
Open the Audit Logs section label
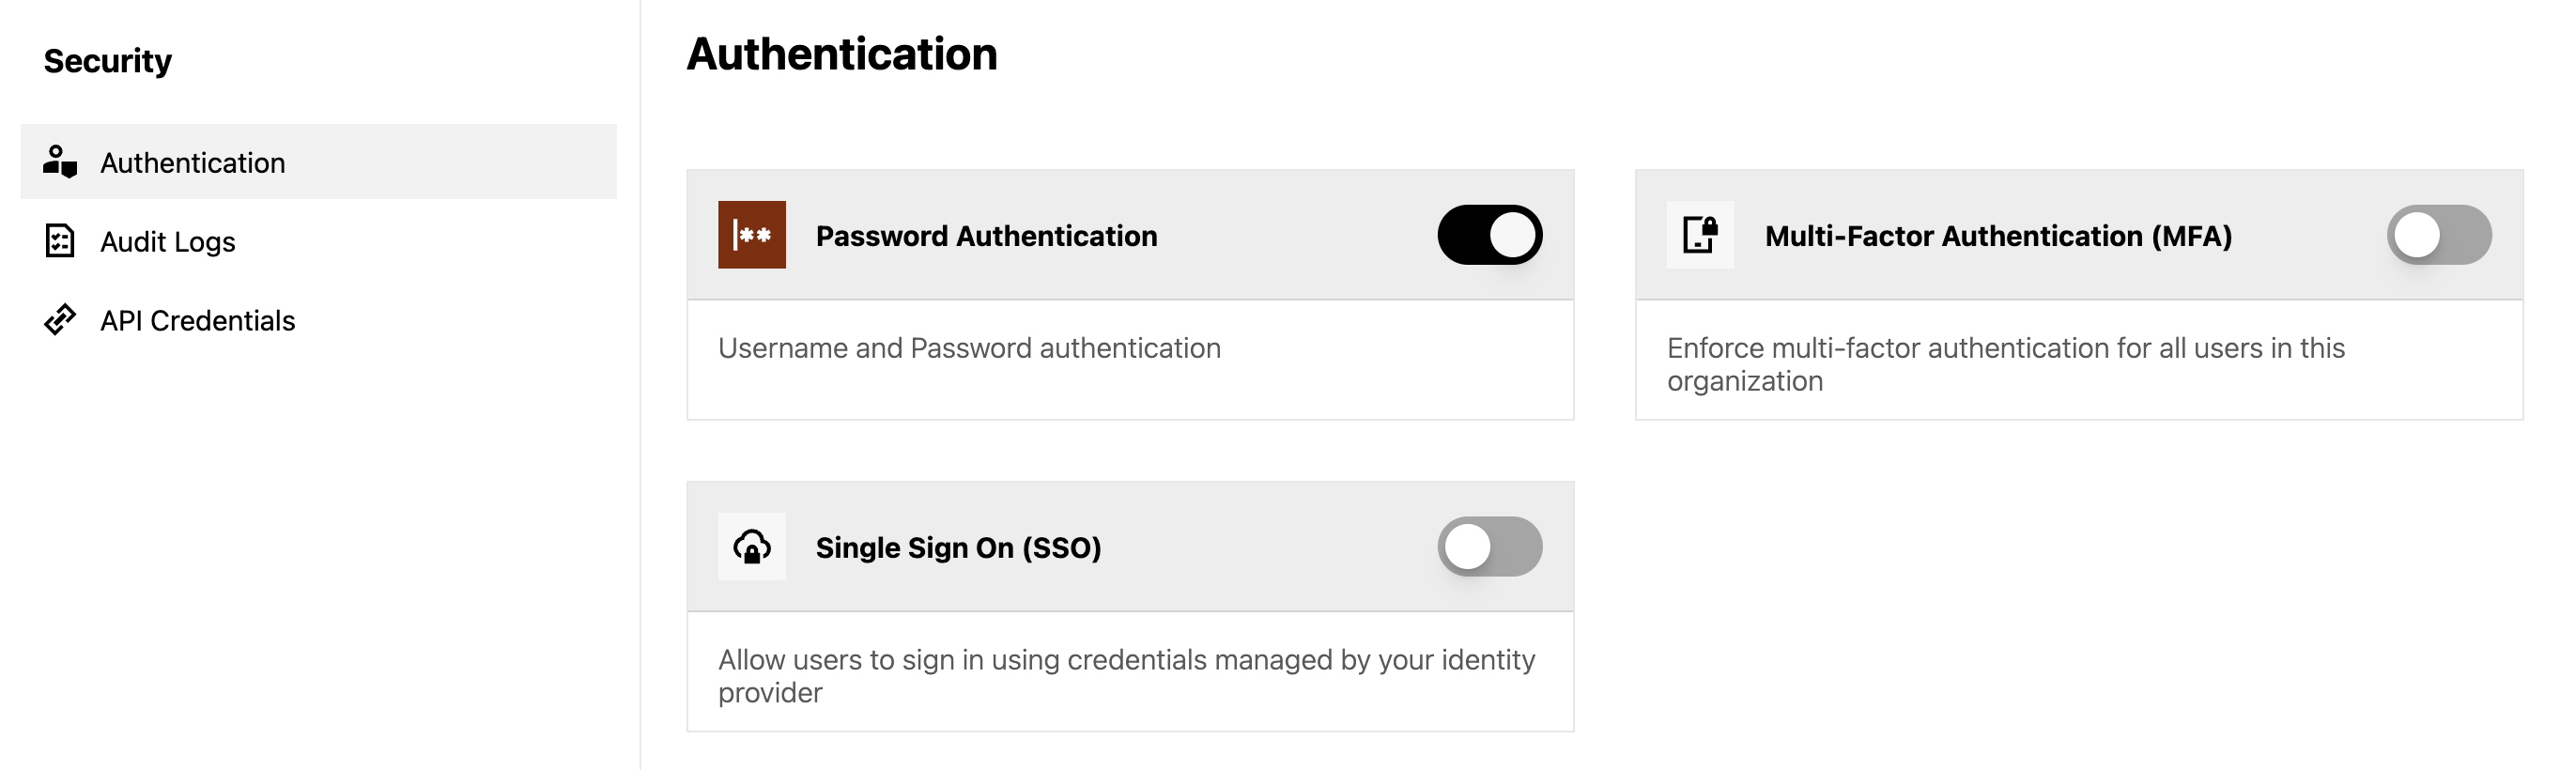coord(167,241)
